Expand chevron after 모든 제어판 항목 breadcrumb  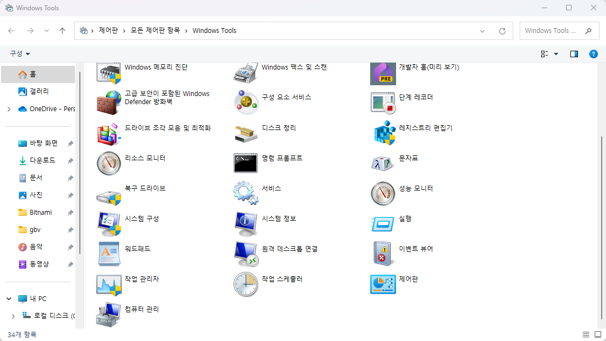(x=186, y=31)
